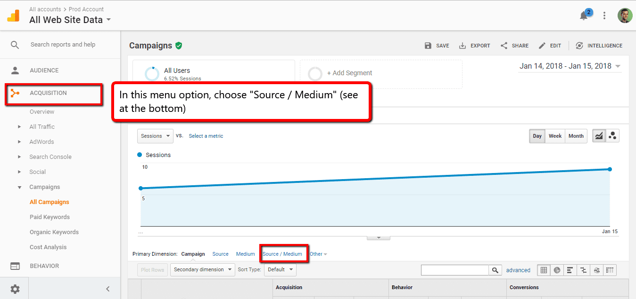636x299 pixels.
Task: Select the data table grid view
Action: 544,270
